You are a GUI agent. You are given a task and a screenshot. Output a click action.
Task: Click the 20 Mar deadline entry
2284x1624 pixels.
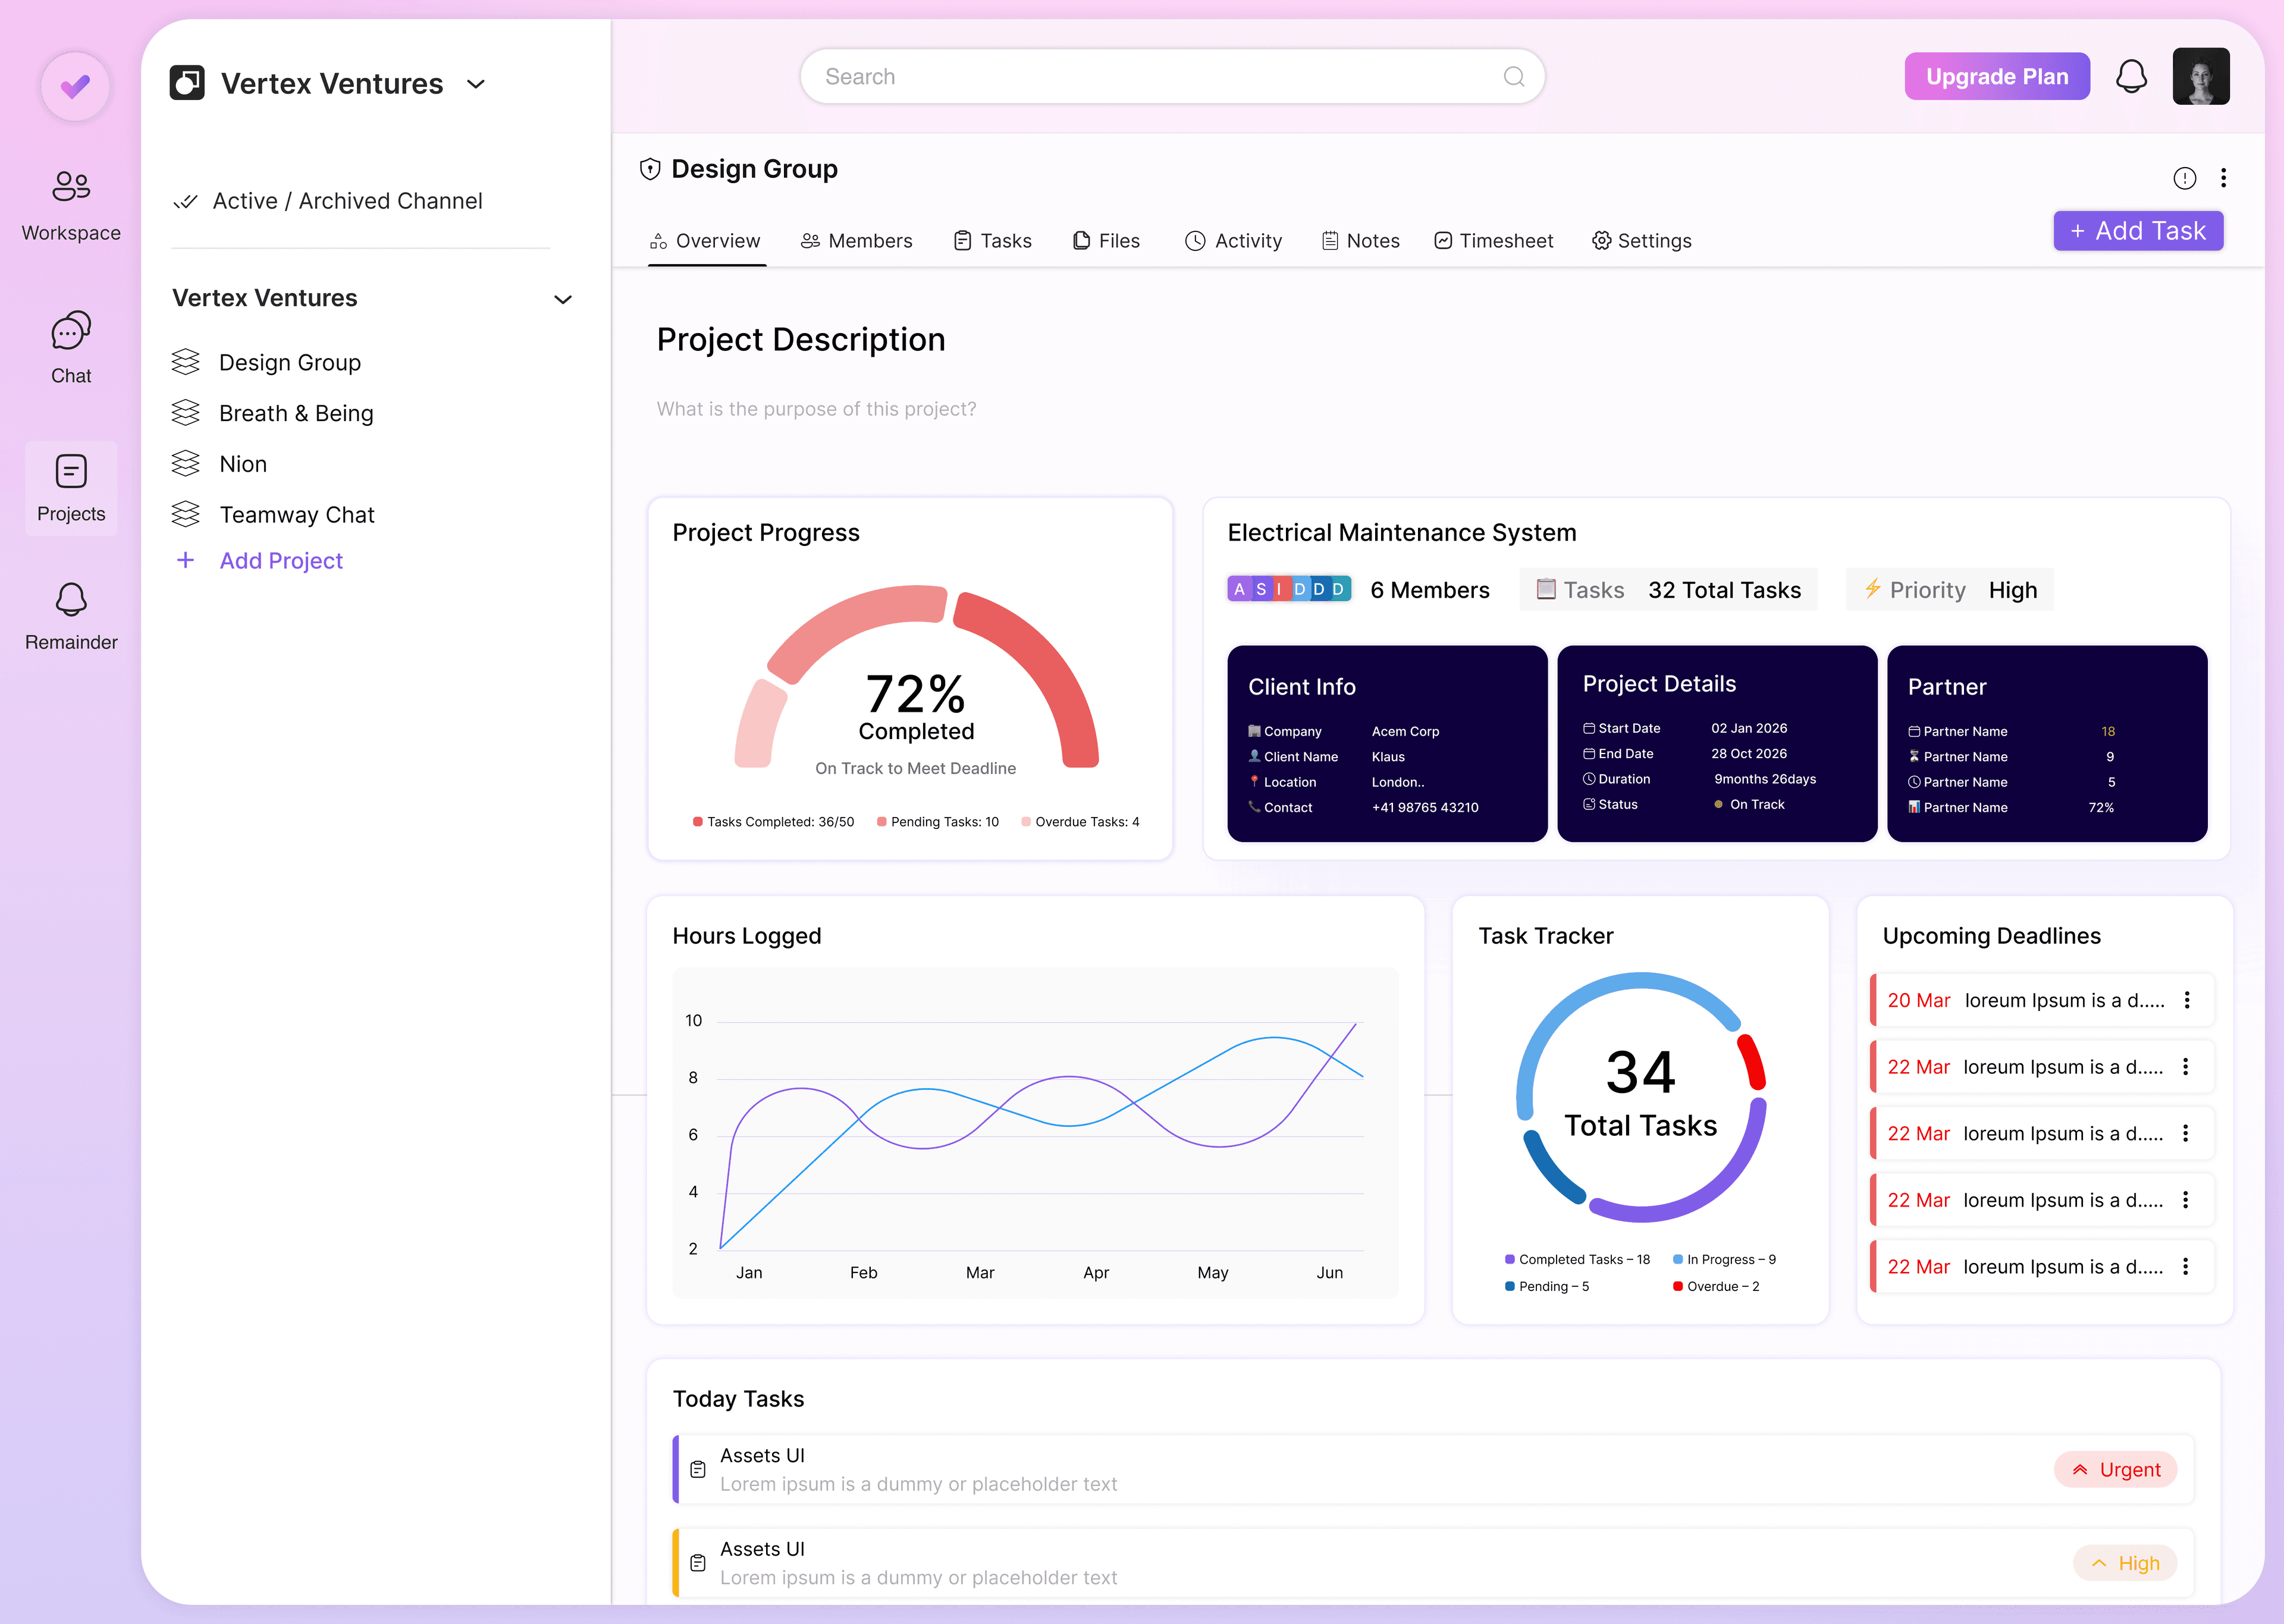click(x=2042, y=1000)
